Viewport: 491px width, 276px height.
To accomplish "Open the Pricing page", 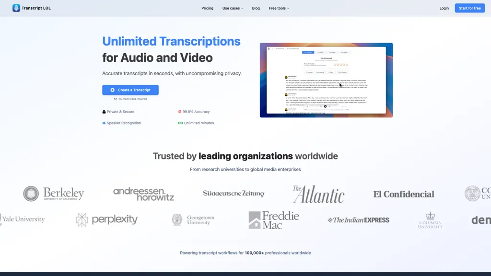I will [x=207, y=8].
